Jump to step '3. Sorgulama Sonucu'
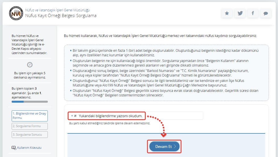Image resolution: width=278 pixels, height=157 pixels. click(x=30, y=135)
